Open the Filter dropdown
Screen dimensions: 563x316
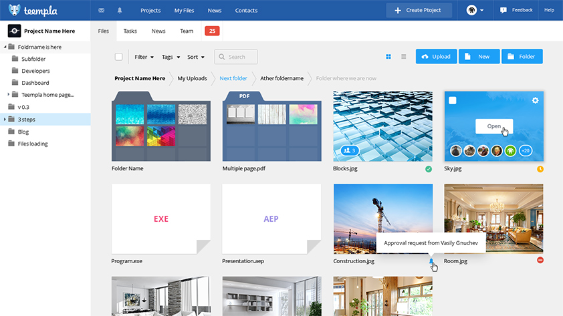[x=144, y=57]
